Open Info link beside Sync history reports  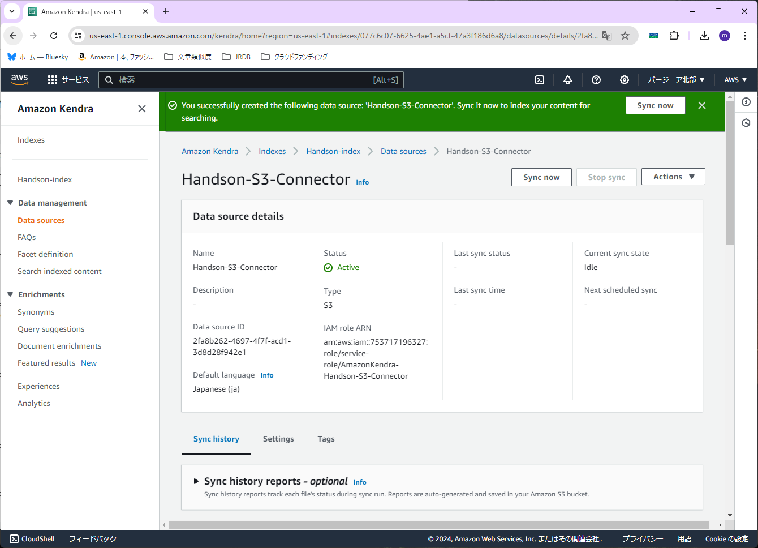click(x=360, y=482)
